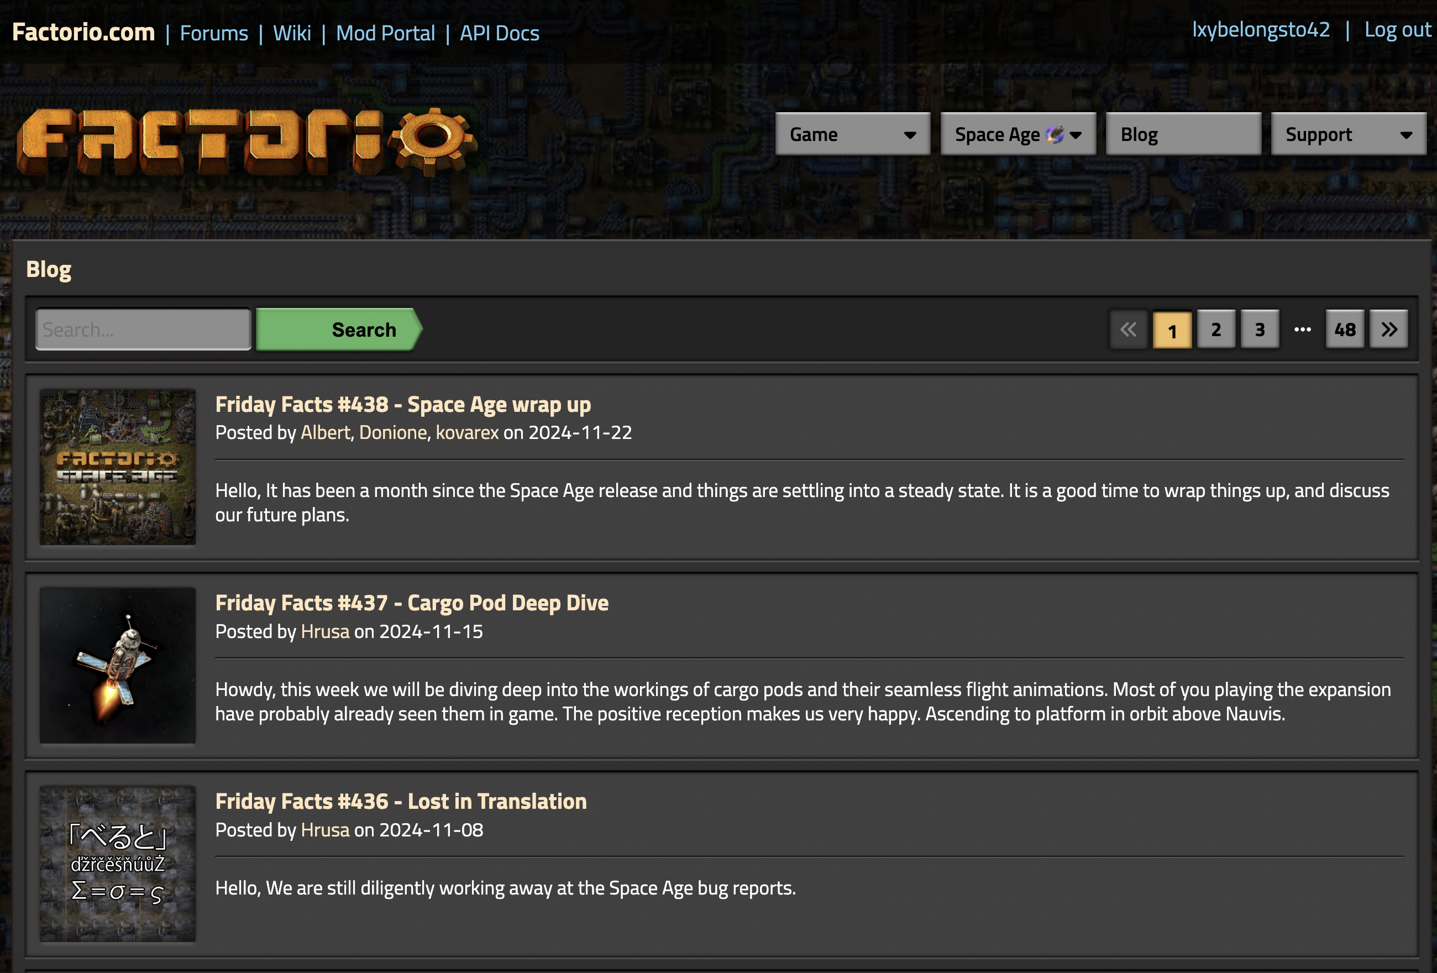
Task: Open the Blog menu item
Action: coord(1183,134)
